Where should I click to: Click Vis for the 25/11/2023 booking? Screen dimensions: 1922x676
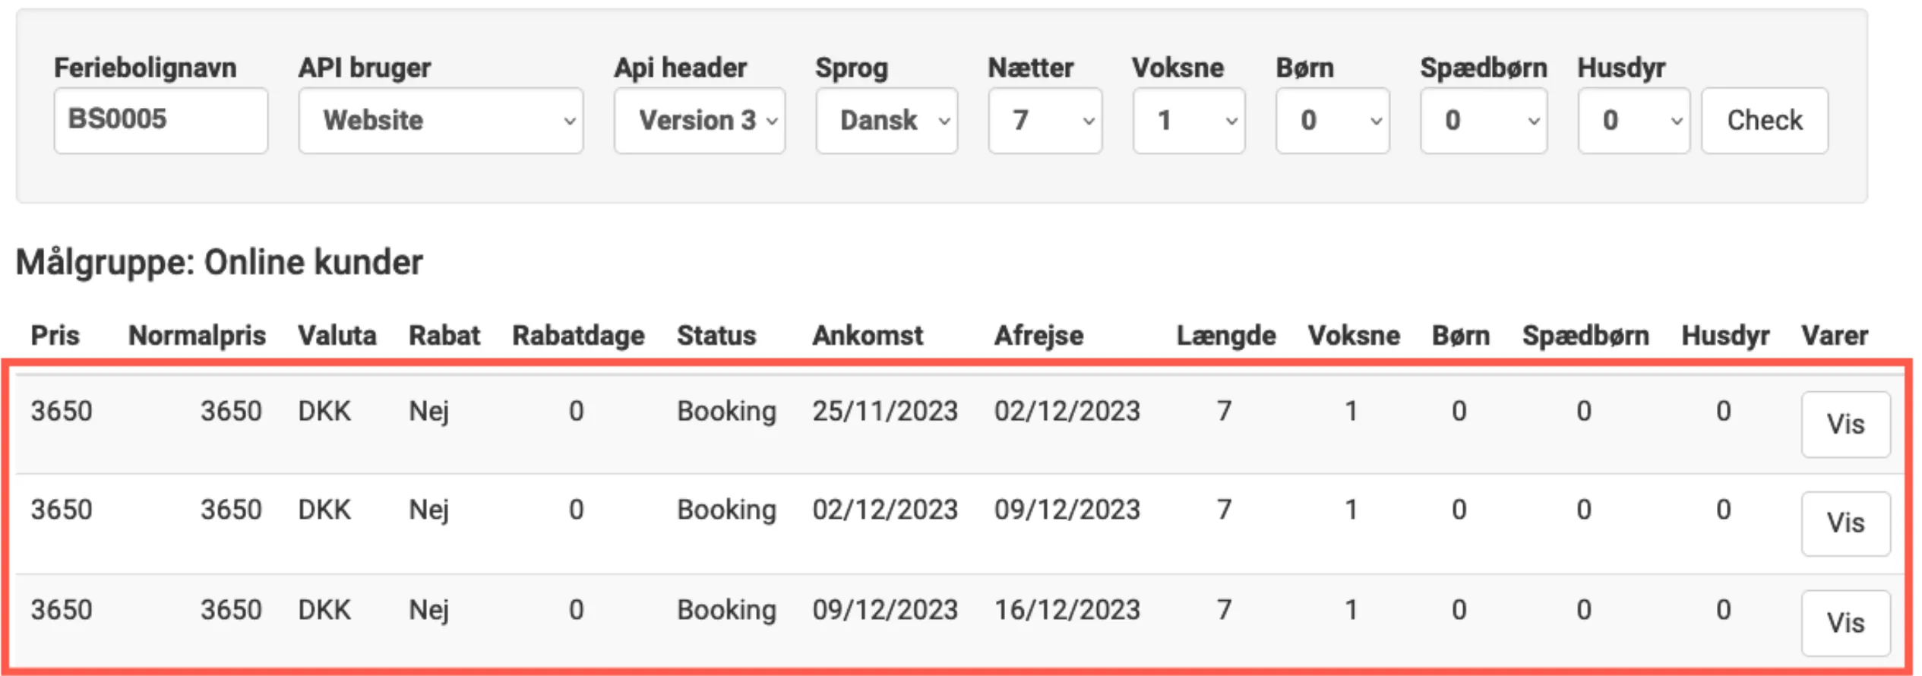(x=1846, y=425)
